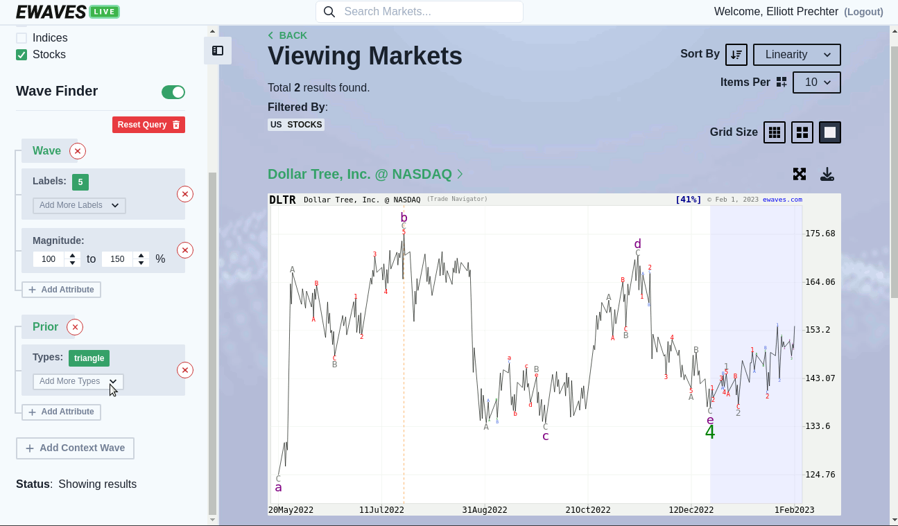898x526 pixels.
Task: Click the sidebar scroll up arrow
Action: [x=212, y=31]
